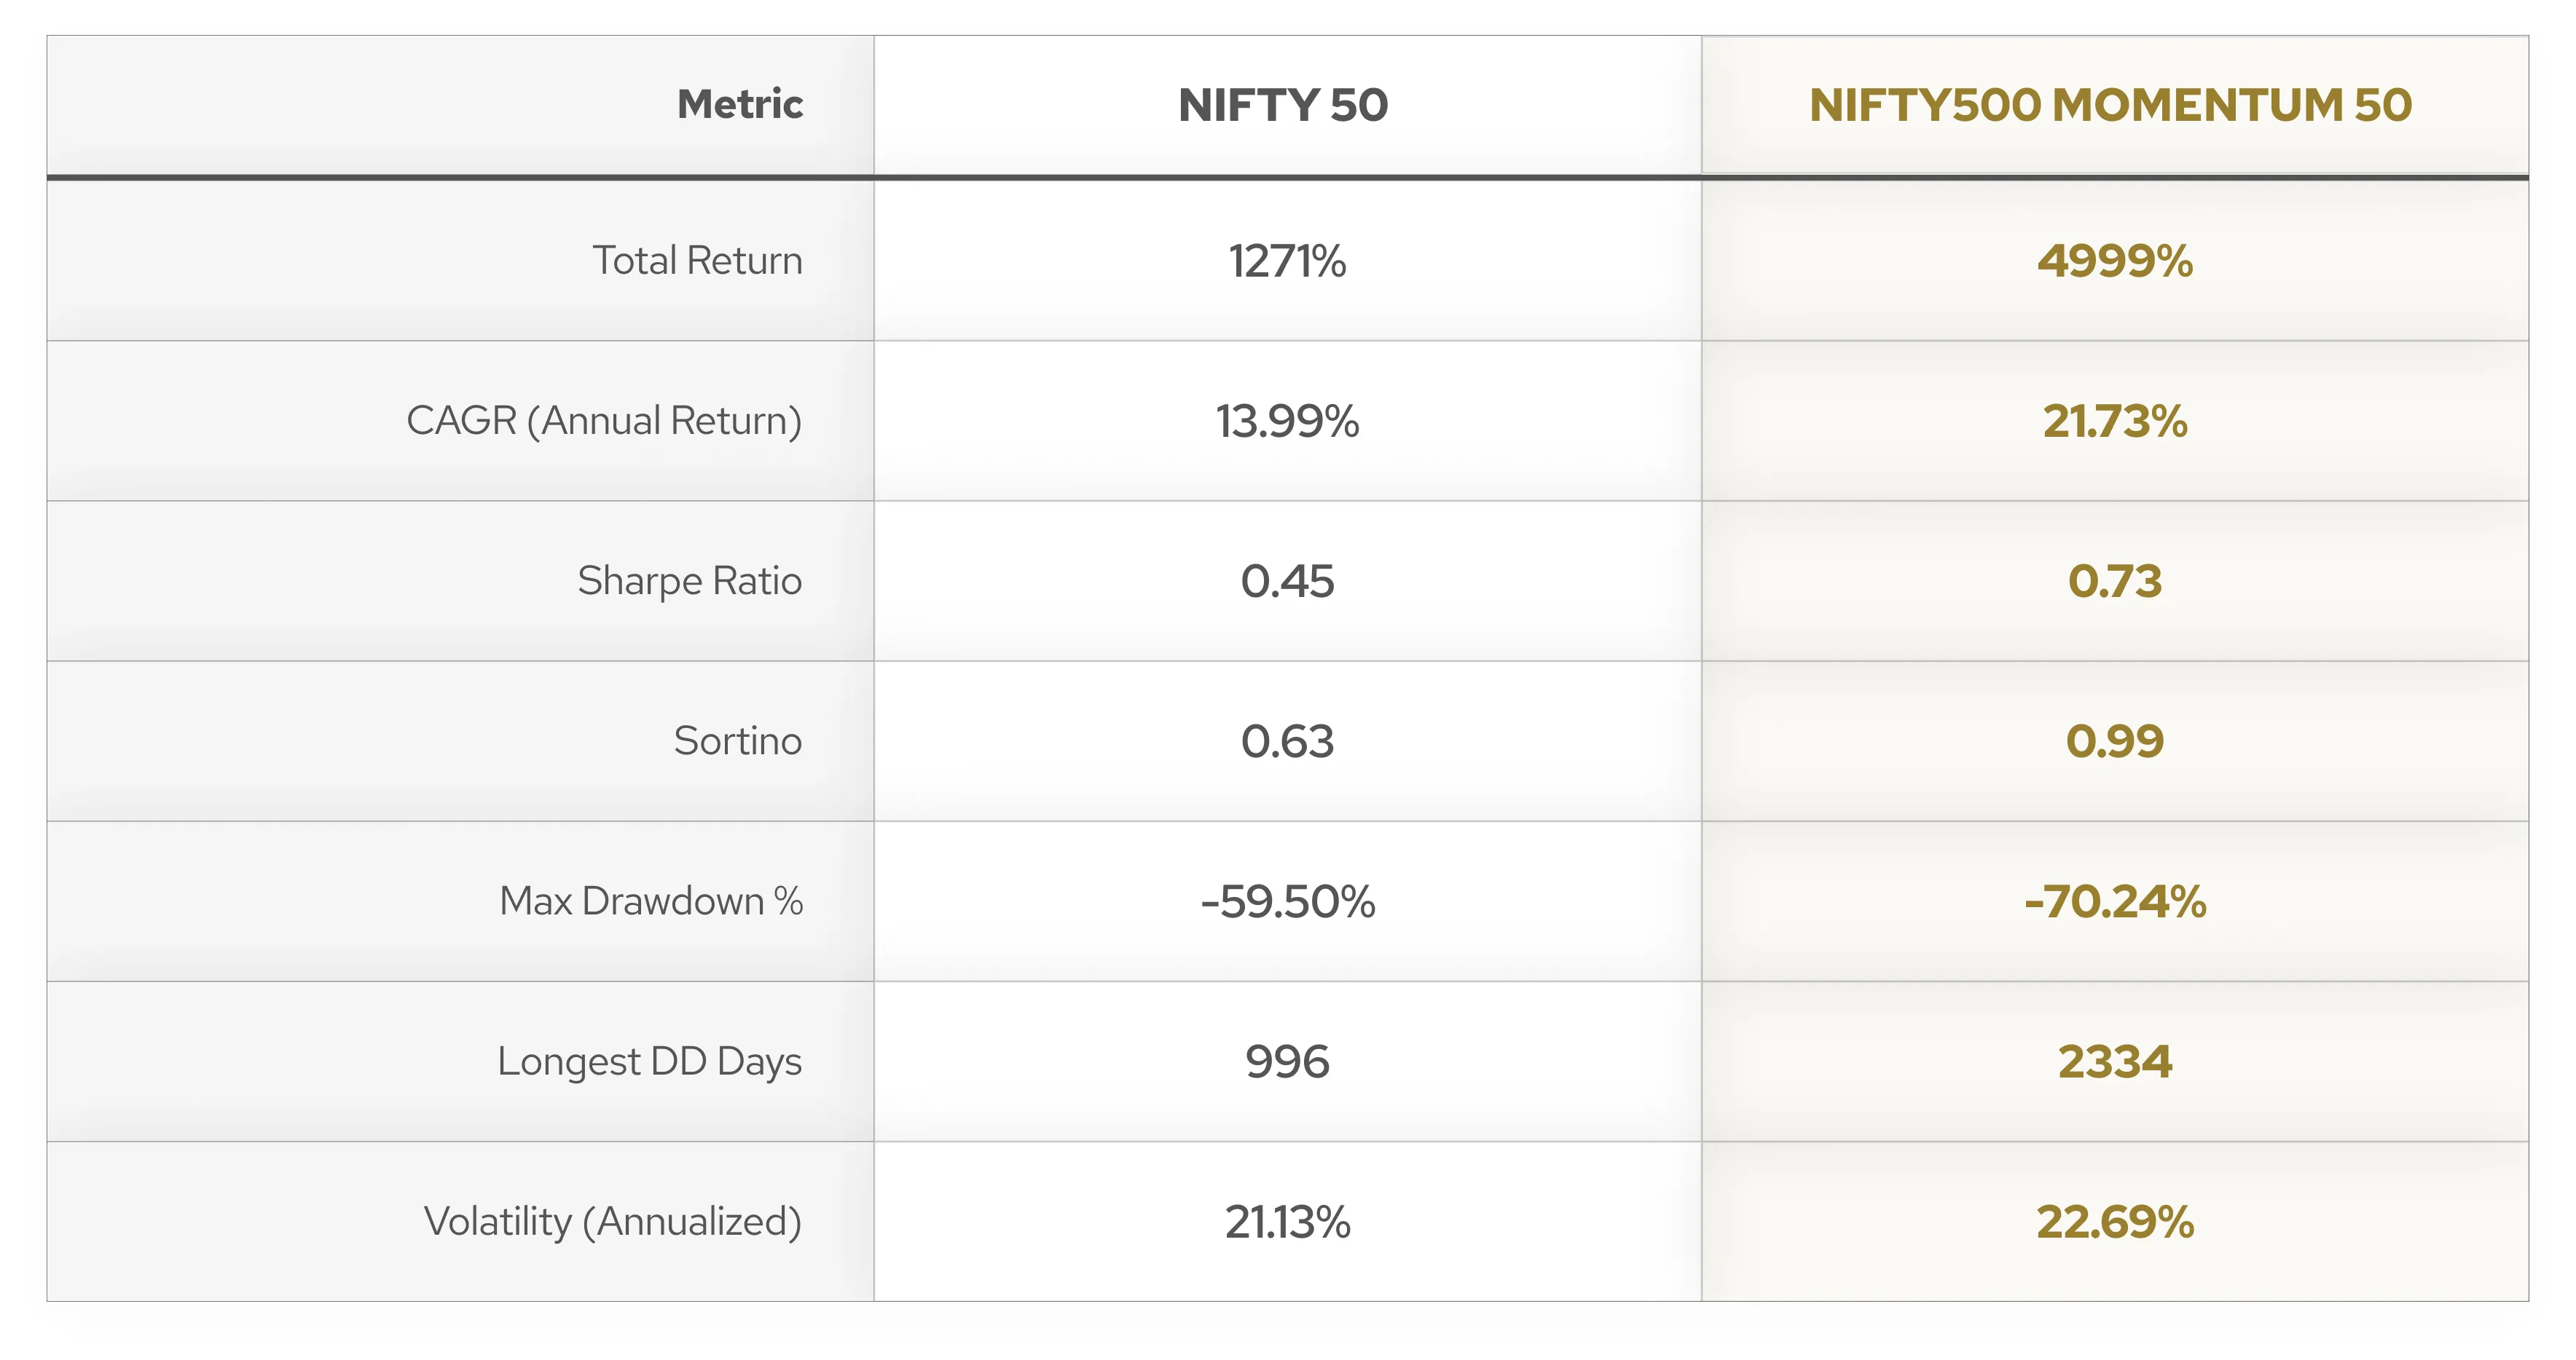Screen dimensions: 2576x1360
Task: Select the Max Drawdown % row label
Action: [x=651, y=901]
